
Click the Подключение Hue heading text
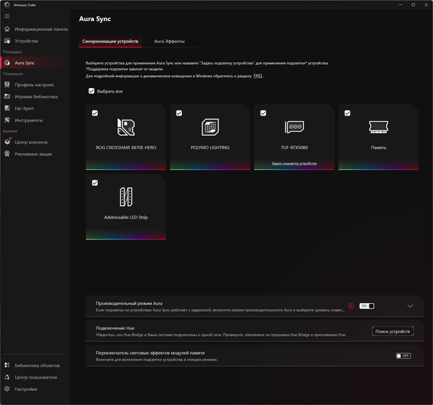point(115,328)
